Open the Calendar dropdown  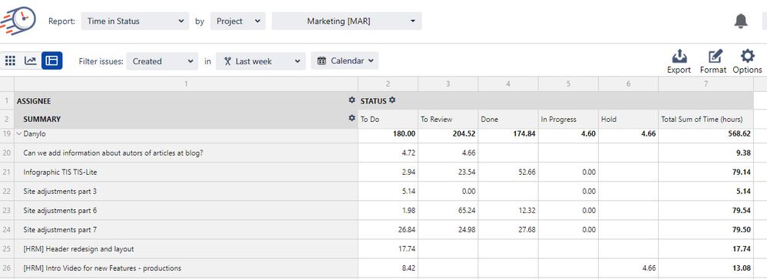(x=345, y=61)
